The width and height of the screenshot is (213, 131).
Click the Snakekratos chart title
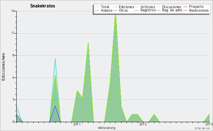click(43, 6)
